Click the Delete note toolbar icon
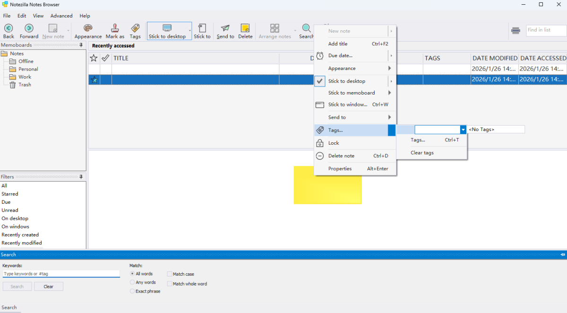Viewport: 567px width, 313px height. point(245,28)
